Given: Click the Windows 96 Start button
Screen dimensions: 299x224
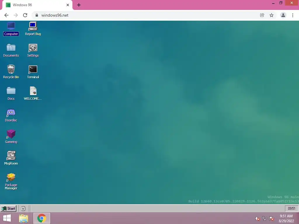Looking at the screenshot, I should click(x=8, y=208).
